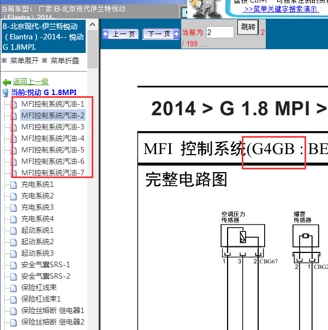This screenshot has height=330, width=328.
Task: Open 保险丝熔断 继电器2 page
Action: tap(53, 322)
